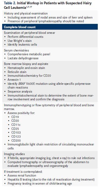Click Imaging studies section heading

click(14, 154)
